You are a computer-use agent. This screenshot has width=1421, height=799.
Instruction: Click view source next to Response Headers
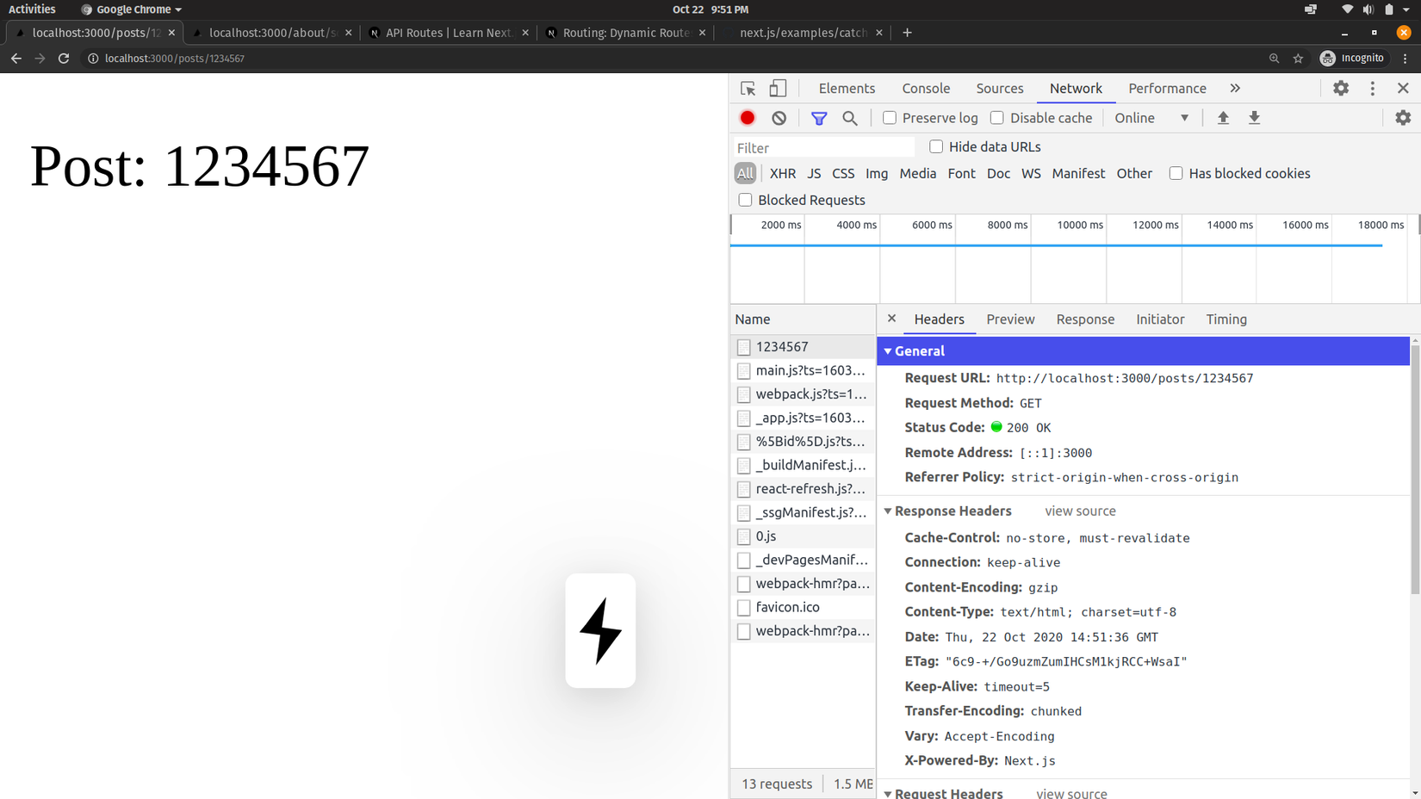[1080, 511]
